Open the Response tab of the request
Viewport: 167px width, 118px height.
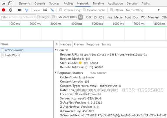[x=93, y=44]
